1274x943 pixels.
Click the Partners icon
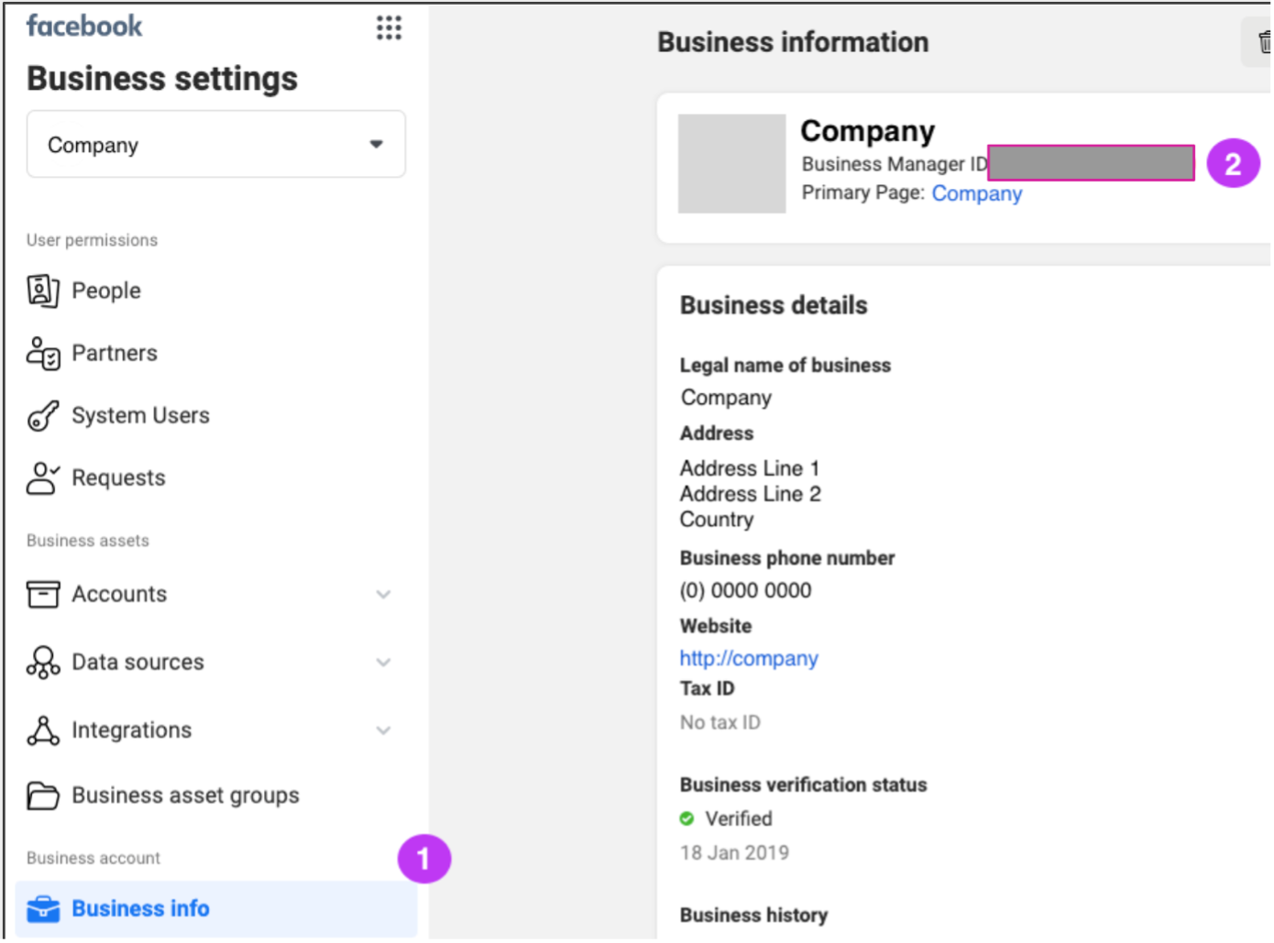point(43,353)
